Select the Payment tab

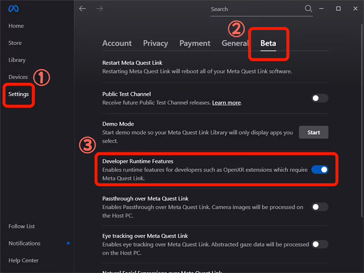(195, 43)
